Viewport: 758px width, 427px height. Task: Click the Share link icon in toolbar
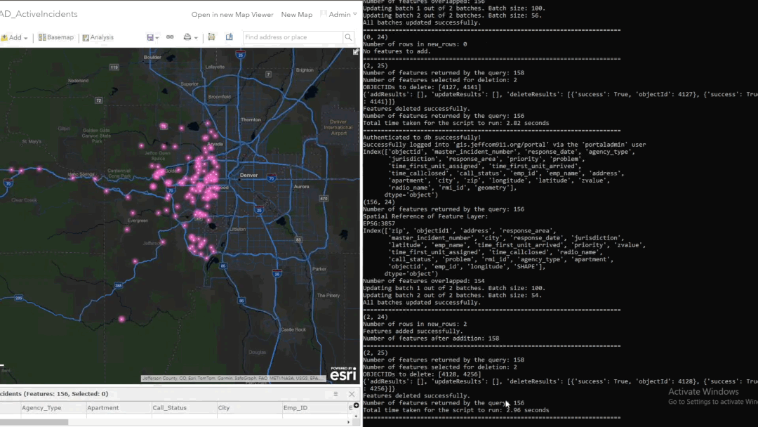170,37
